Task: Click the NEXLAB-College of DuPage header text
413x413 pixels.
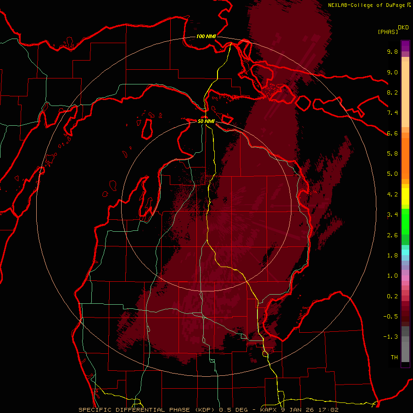Action: [x=367, y=5]
